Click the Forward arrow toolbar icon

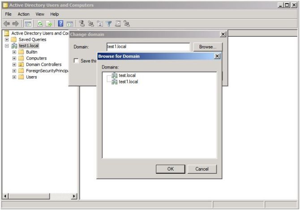(x=16, y=24)
